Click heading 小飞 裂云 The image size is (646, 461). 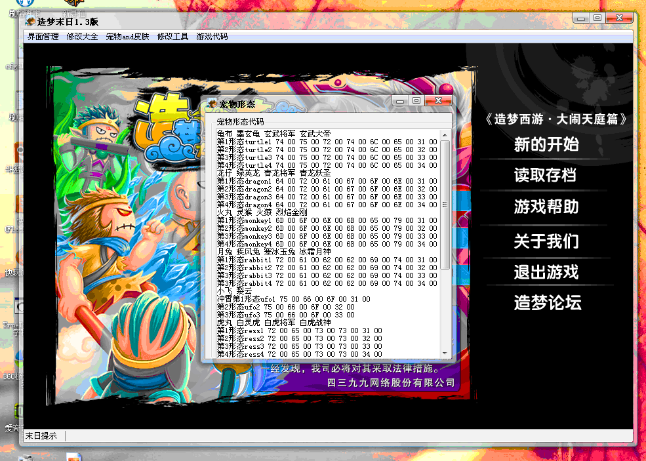coord(234,291)
